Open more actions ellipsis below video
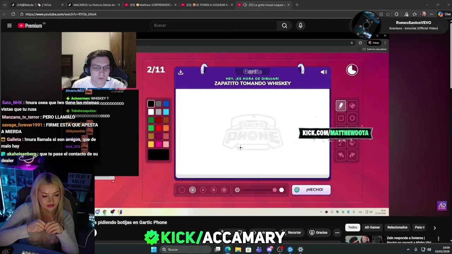 (x=337, y=232)
